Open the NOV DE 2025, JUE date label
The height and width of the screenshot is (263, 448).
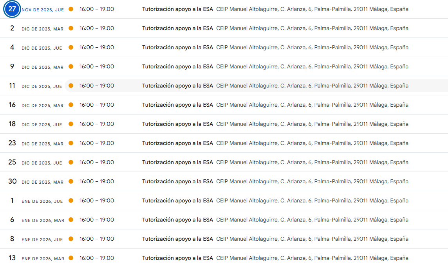(x=43, y=10)
